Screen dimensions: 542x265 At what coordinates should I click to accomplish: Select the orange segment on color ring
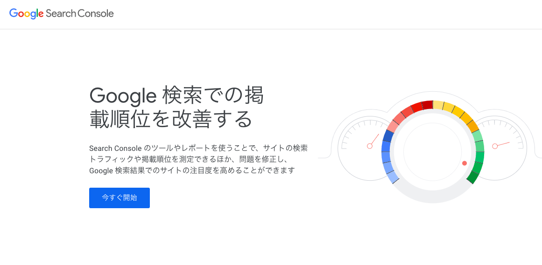pyautogui.click(x=473, y=126)
